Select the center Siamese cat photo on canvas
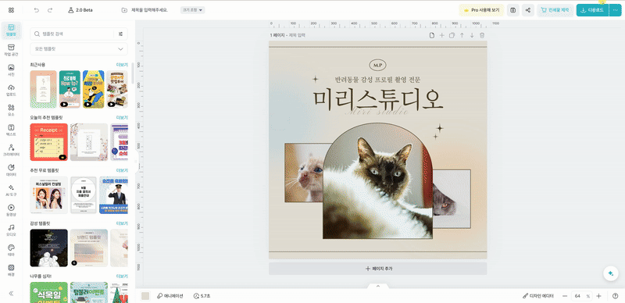 coord(377,181)
